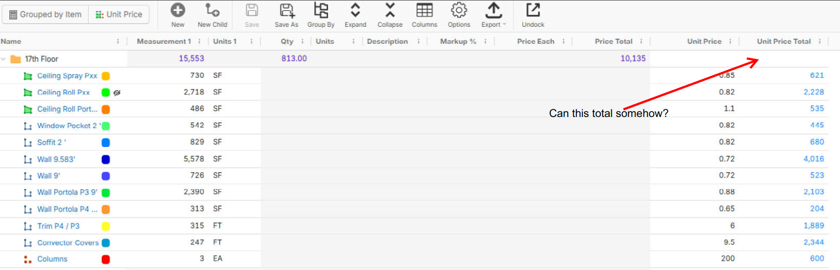The image size is (840, 270).
Task: Open the Export dropdown menu
Action: point(494,15)
